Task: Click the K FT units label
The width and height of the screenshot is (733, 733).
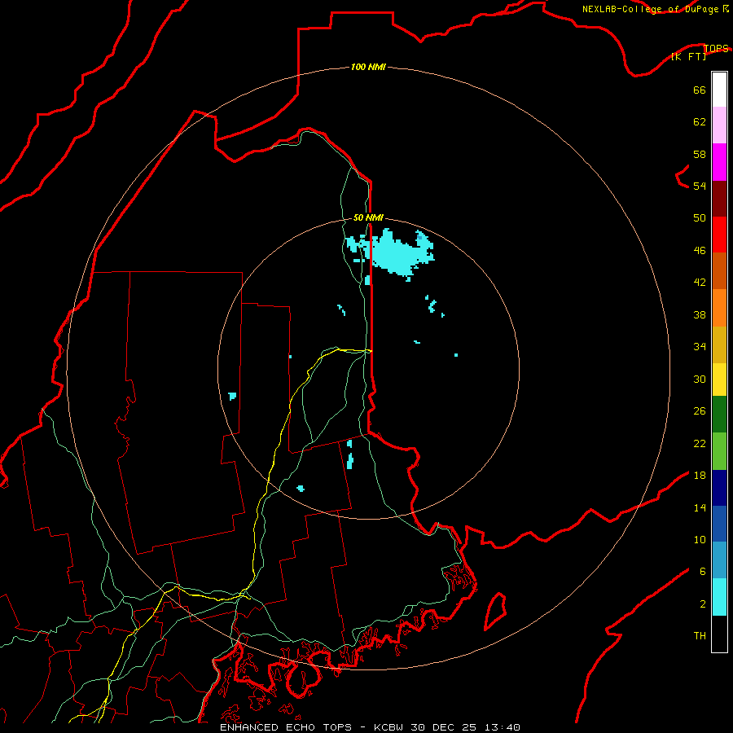Action: 688,56
